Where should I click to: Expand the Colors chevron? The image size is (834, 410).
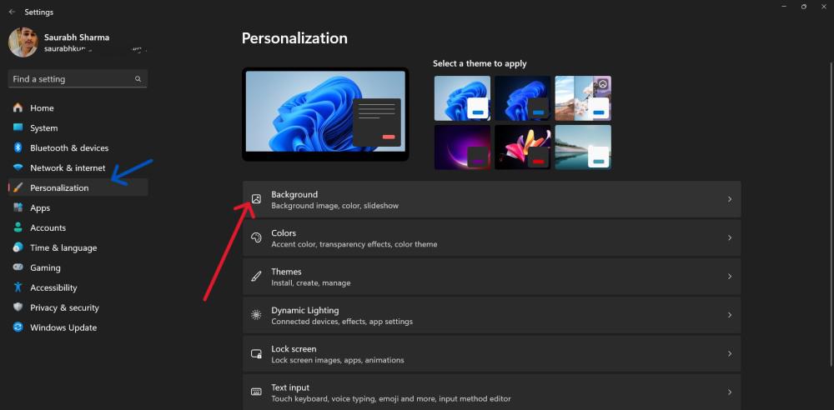coord(730,237)
